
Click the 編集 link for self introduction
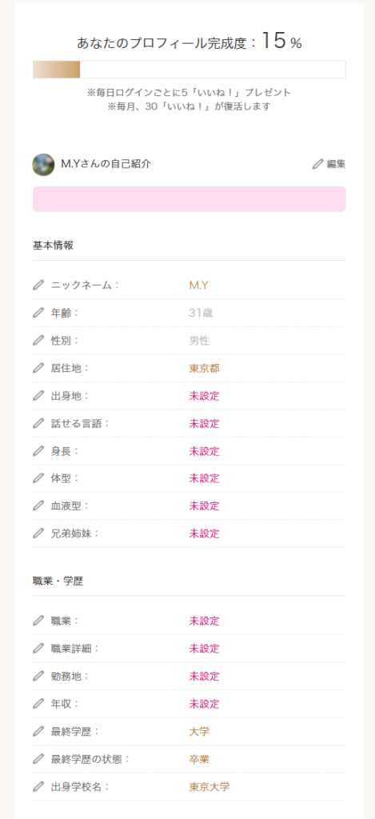329,164
